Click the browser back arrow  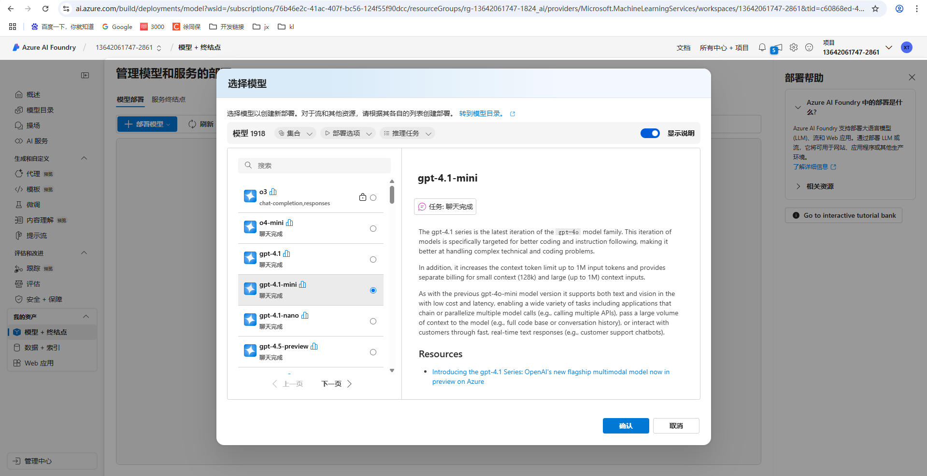(x=11, y=9)
